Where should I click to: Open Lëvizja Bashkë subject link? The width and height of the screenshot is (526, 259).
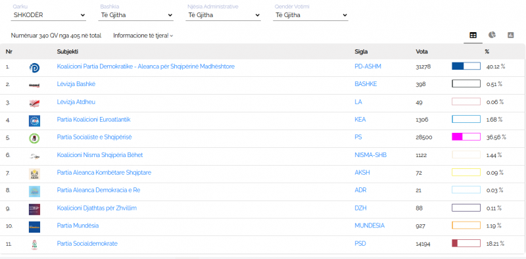[76, 84]
